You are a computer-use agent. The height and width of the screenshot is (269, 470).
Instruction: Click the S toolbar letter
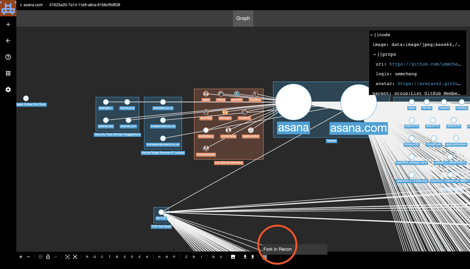click(125, 257)
